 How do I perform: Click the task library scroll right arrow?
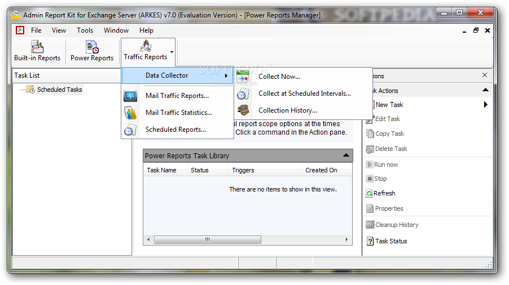click(346, 240)
